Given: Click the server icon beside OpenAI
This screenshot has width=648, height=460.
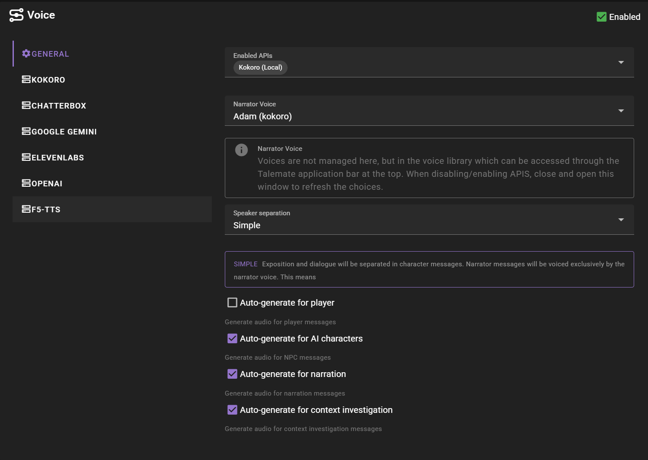Looking at the screenshot, I should pyautogui.click(x=26, y=183).
